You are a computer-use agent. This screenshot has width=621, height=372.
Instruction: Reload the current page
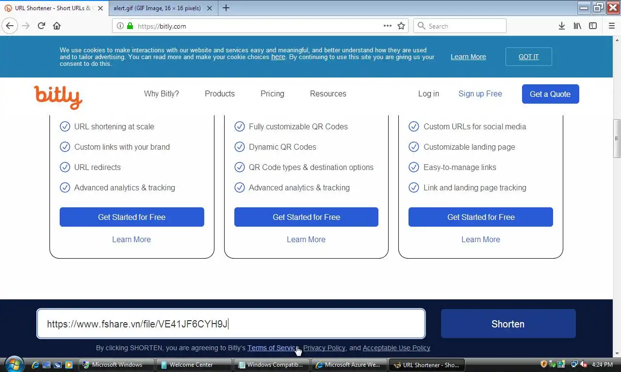point(41,26)
